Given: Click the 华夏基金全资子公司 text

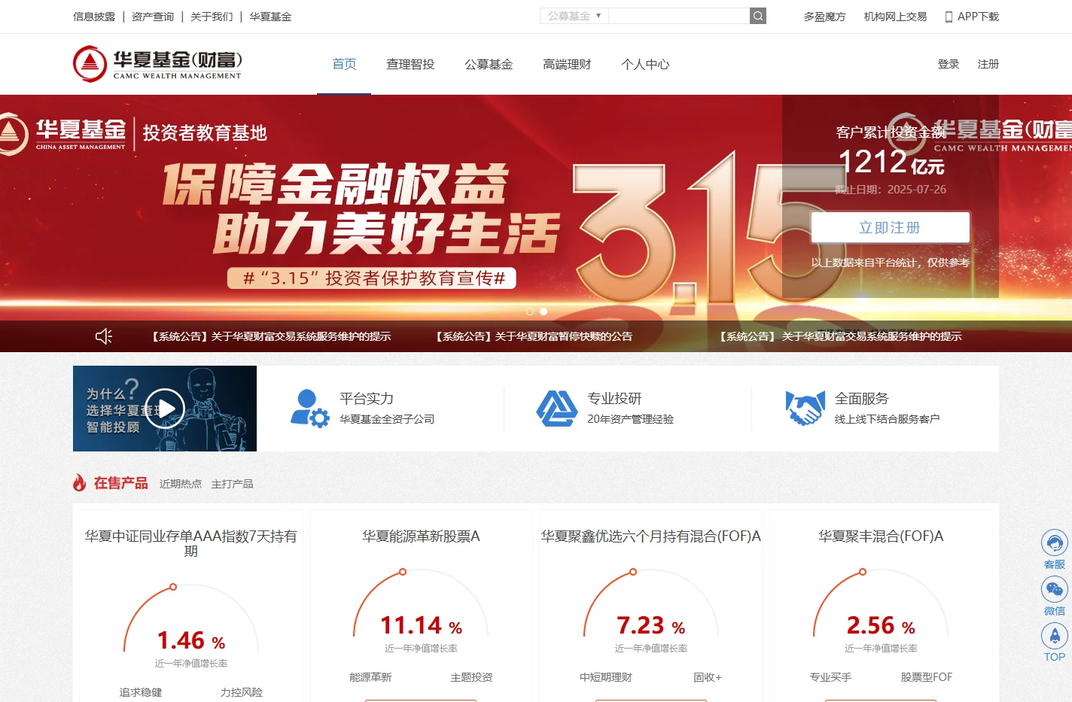Looking at the screenshot, I should pos(387,419).
